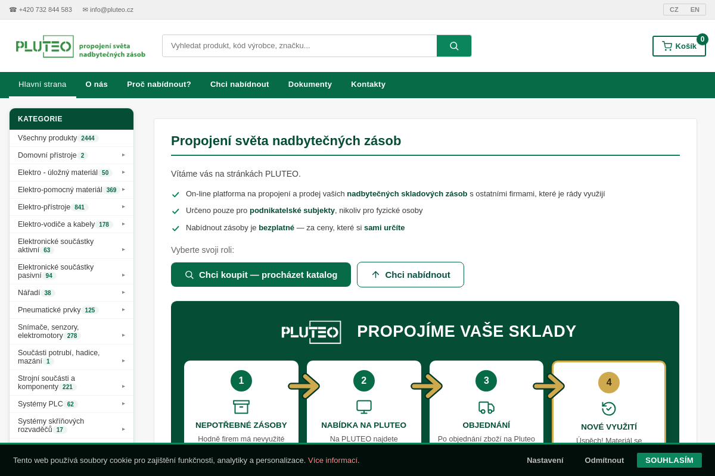Click Chci koupit — procházet katalog button
Viewport: 715px width, 476px height.
click(261, 275)
